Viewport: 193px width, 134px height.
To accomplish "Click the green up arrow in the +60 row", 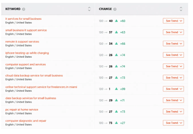I will 116,21.
